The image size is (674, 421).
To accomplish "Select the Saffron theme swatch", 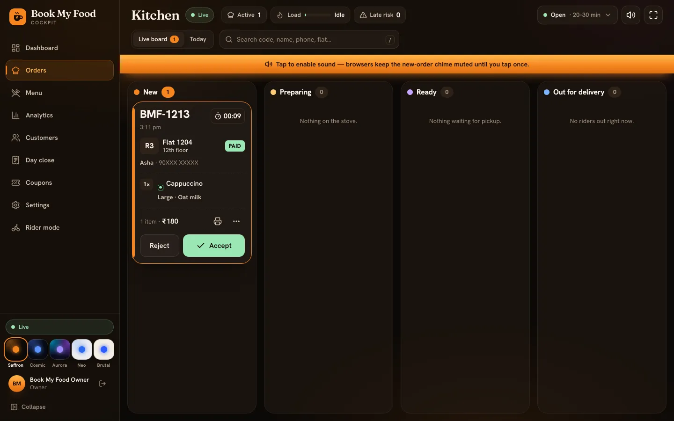I will tap(16, 349).
